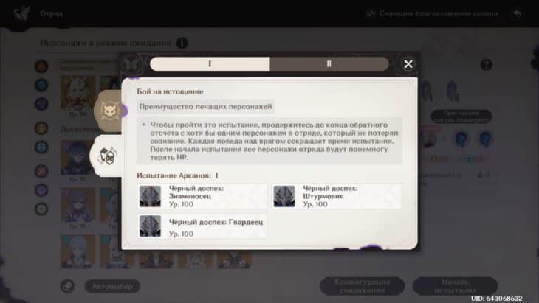Screen dimensions: 539x303
Task: Close the challenge details popup
Action: (x=408, y=64)
